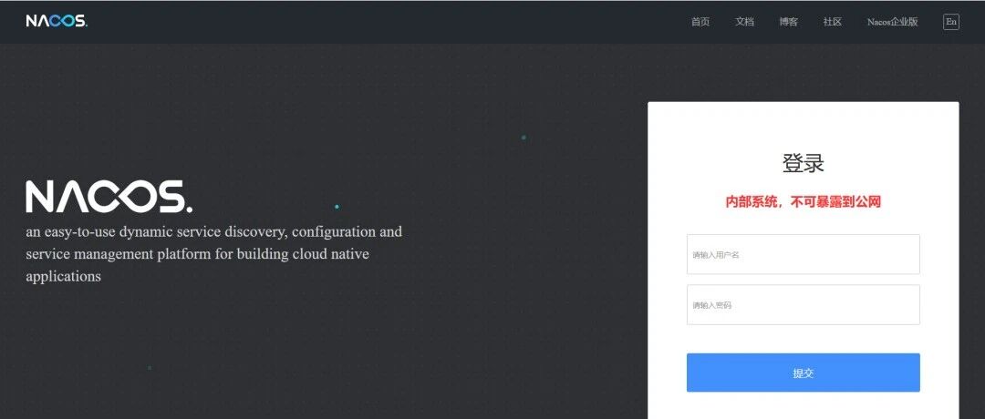
Task: Switch language with the En button
Action: point(951,22)
